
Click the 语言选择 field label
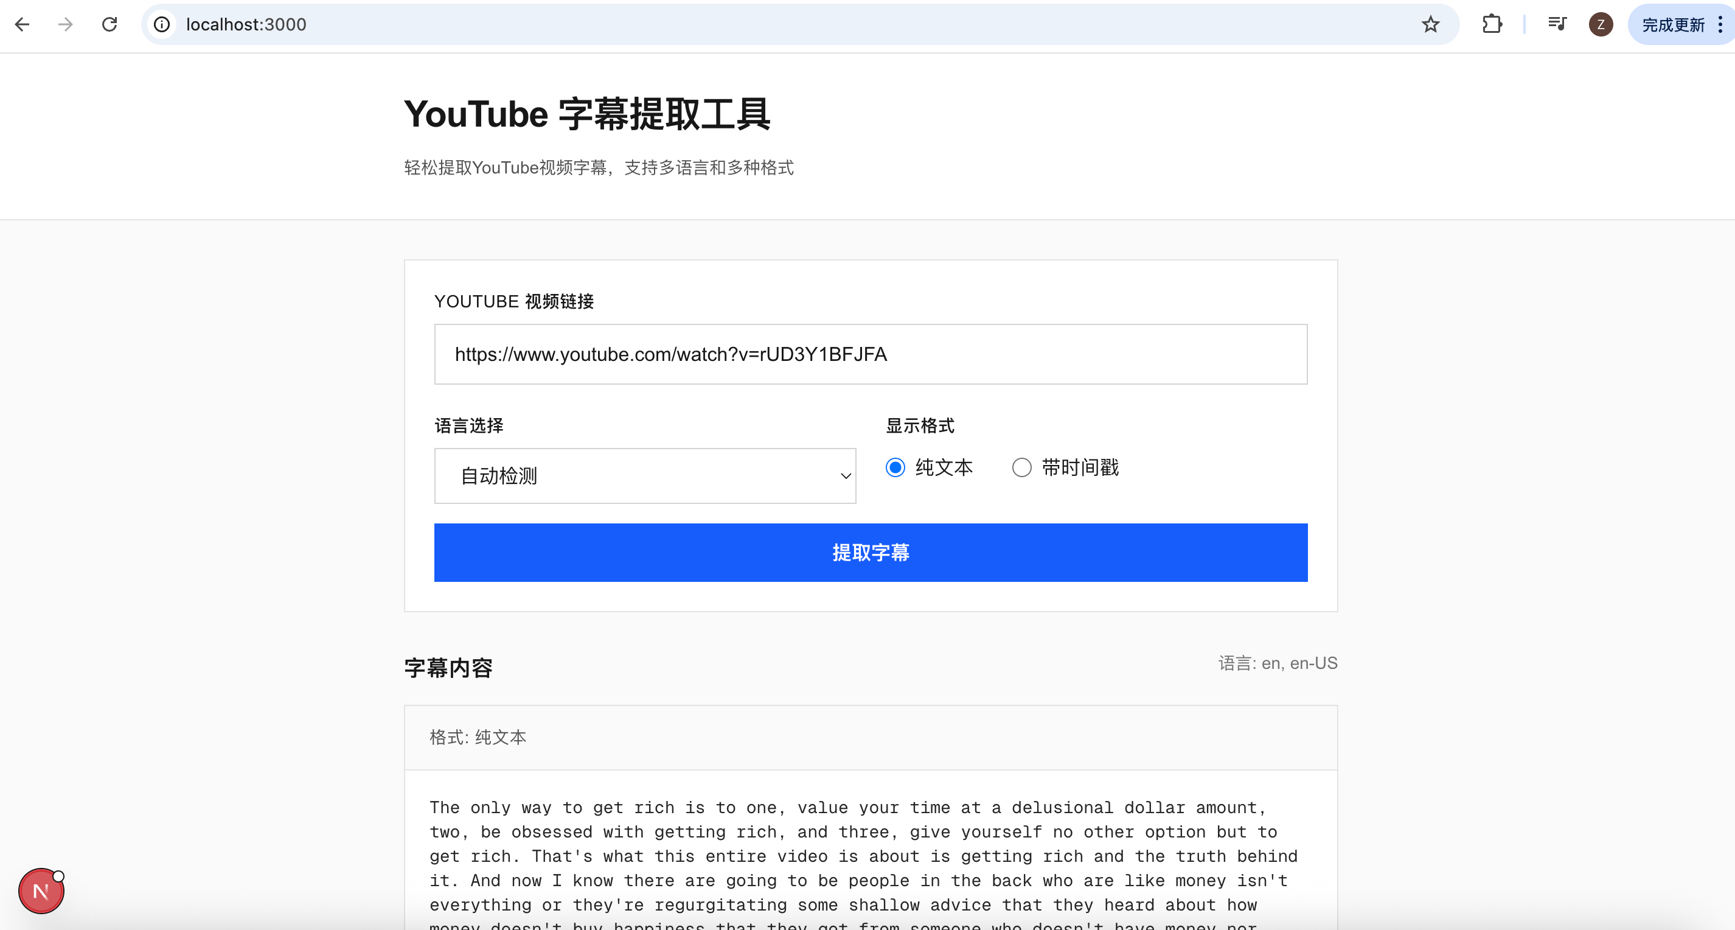tap(469, 426)
